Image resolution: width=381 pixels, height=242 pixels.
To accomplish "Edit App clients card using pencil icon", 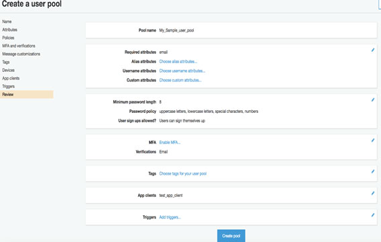I will tap(373, 194).
